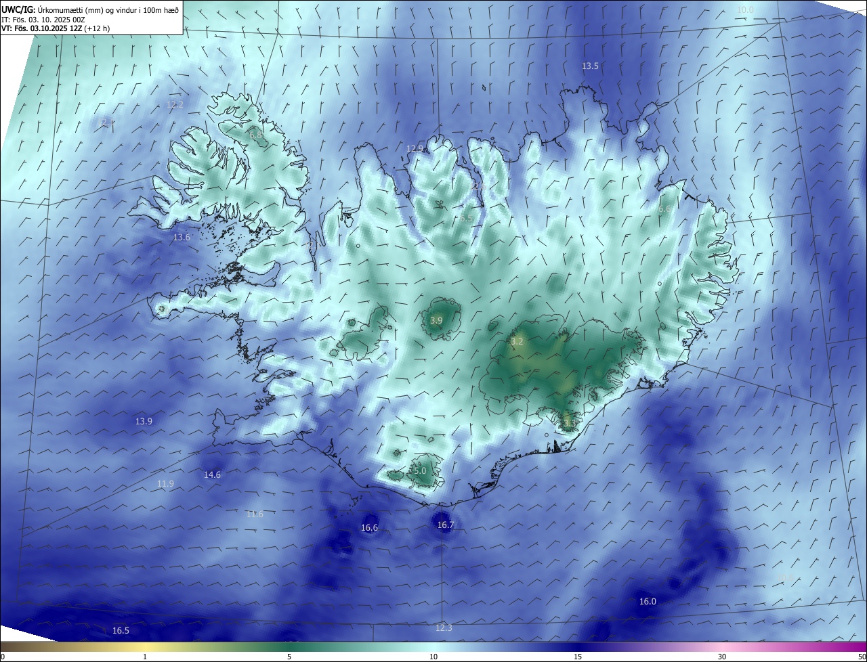The height and width of the screenshot is (662, 867).
Task: Click the 12.3 value at the bottom center
Action: point(443,627)
